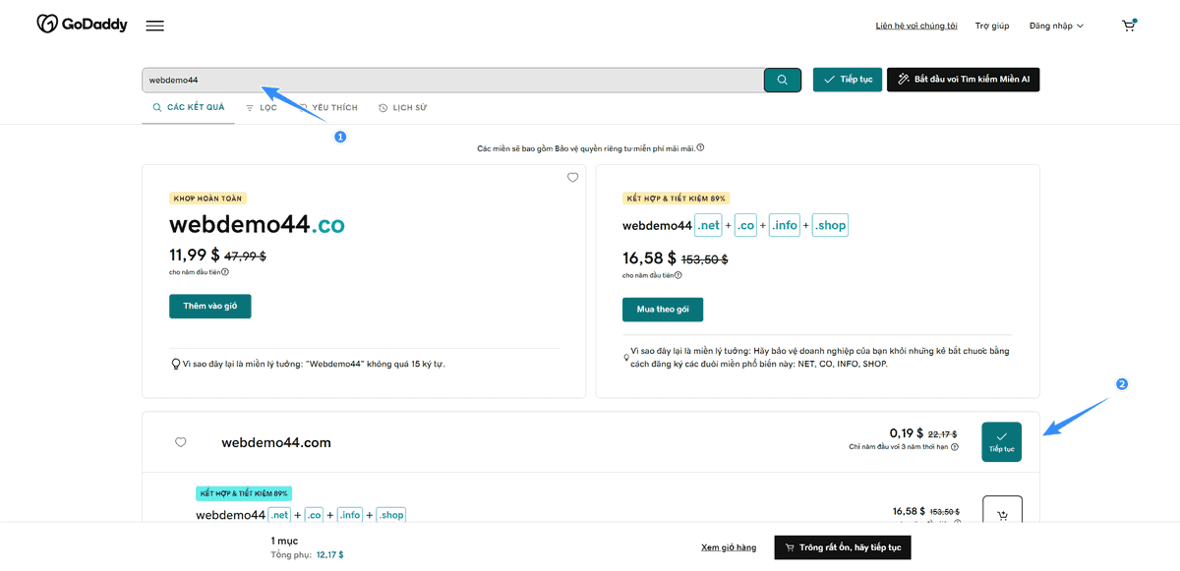Open the hamburger navigation menu
1180x571 pixels.
pyautogui.click(x=154, y=26)
